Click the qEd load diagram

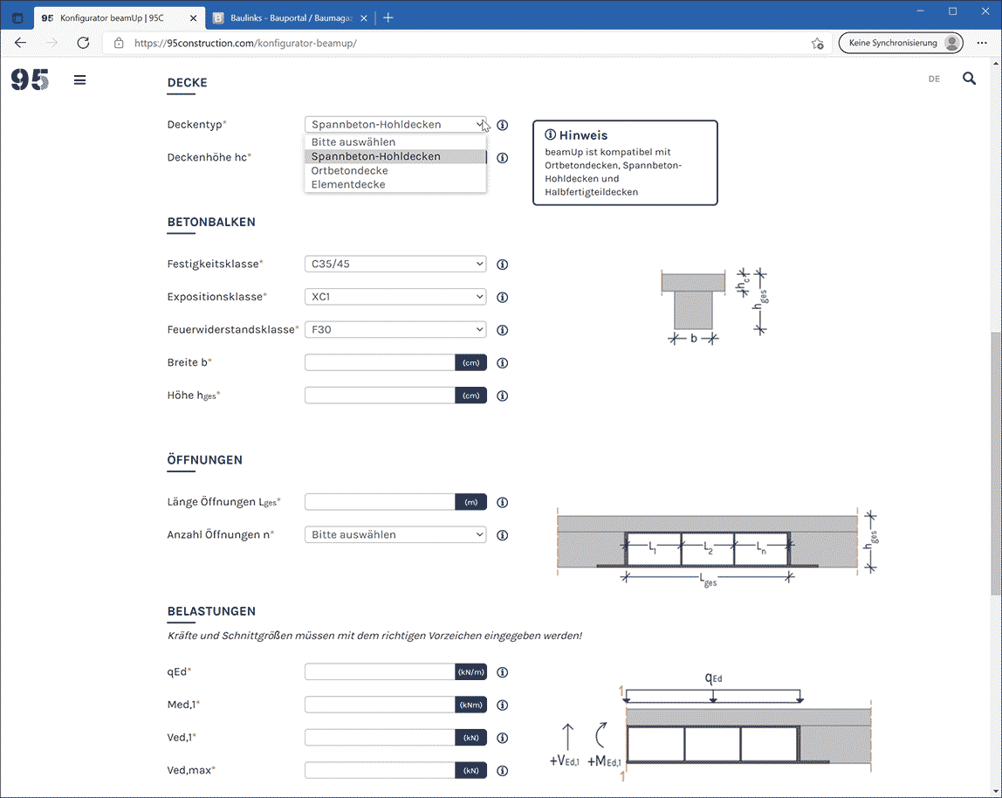710,726
